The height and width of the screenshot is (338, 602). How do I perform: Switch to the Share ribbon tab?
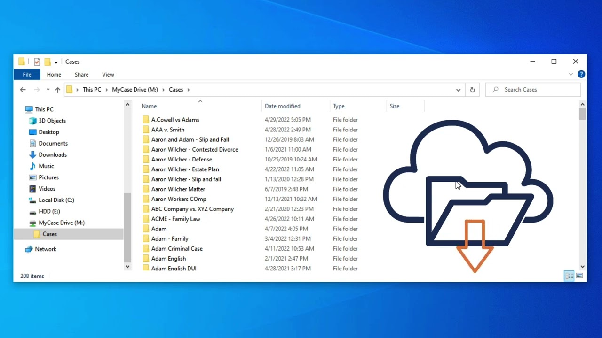pos(81,75)
